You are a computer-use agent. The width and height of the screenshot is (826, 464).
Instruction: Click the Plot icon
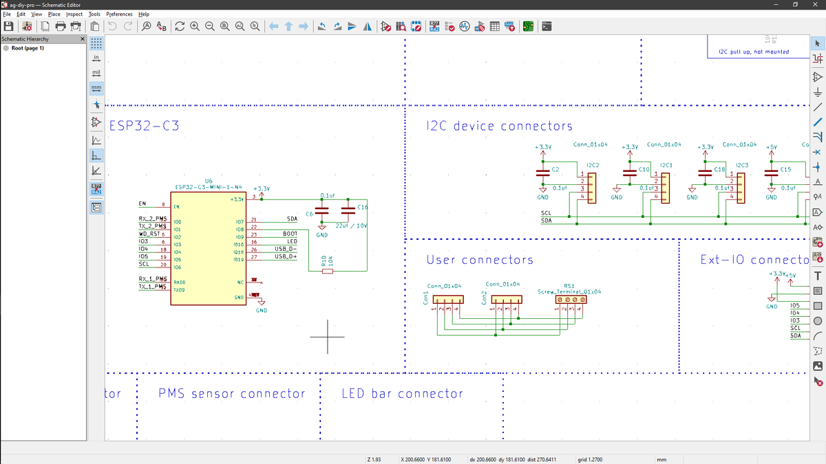coord(76,26)
